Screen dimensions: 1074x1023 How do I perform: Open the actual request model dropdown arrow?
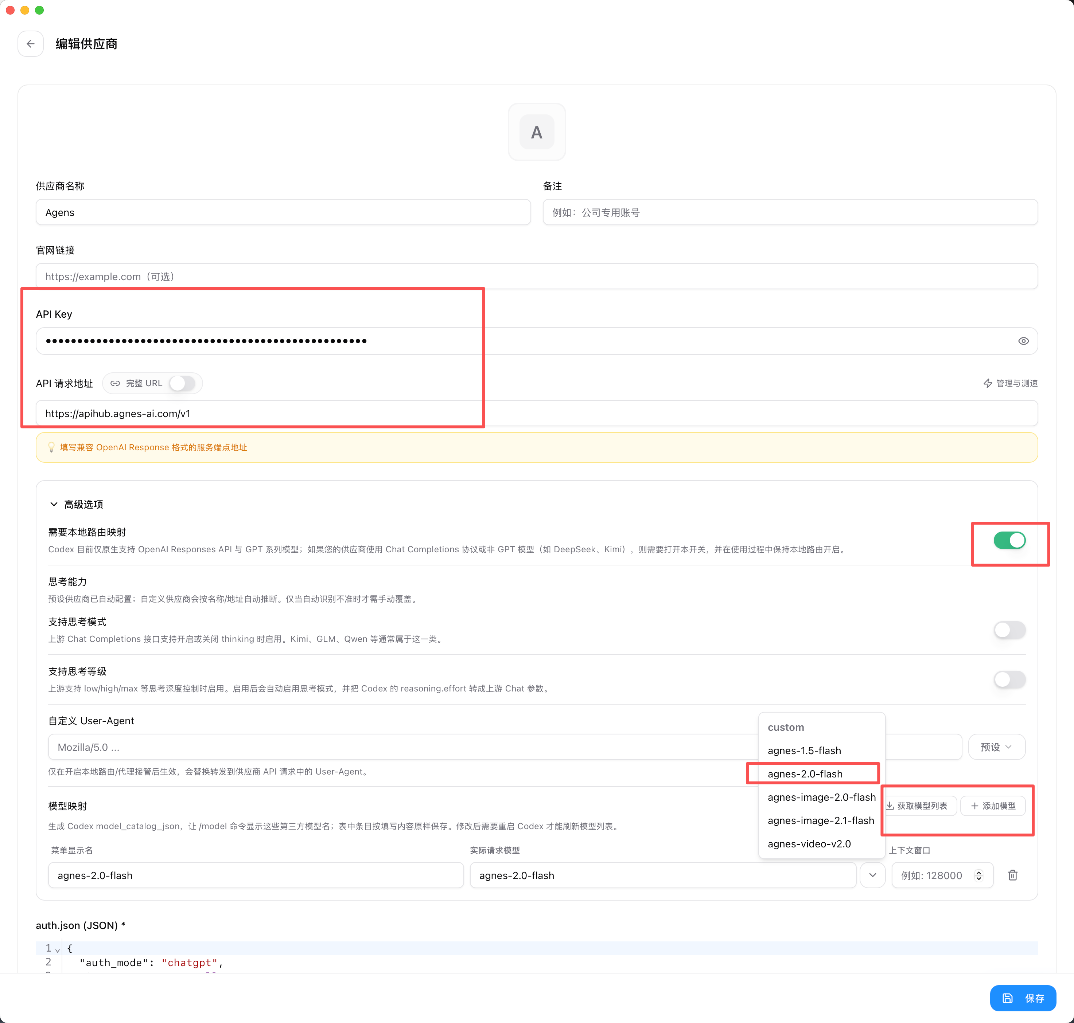(x=873, y=875)
